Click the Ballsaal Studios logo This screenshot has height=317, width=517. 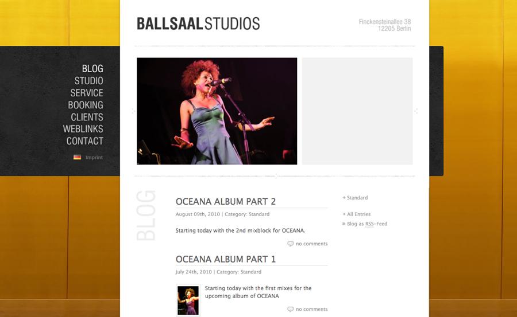(x=198, y=24)
